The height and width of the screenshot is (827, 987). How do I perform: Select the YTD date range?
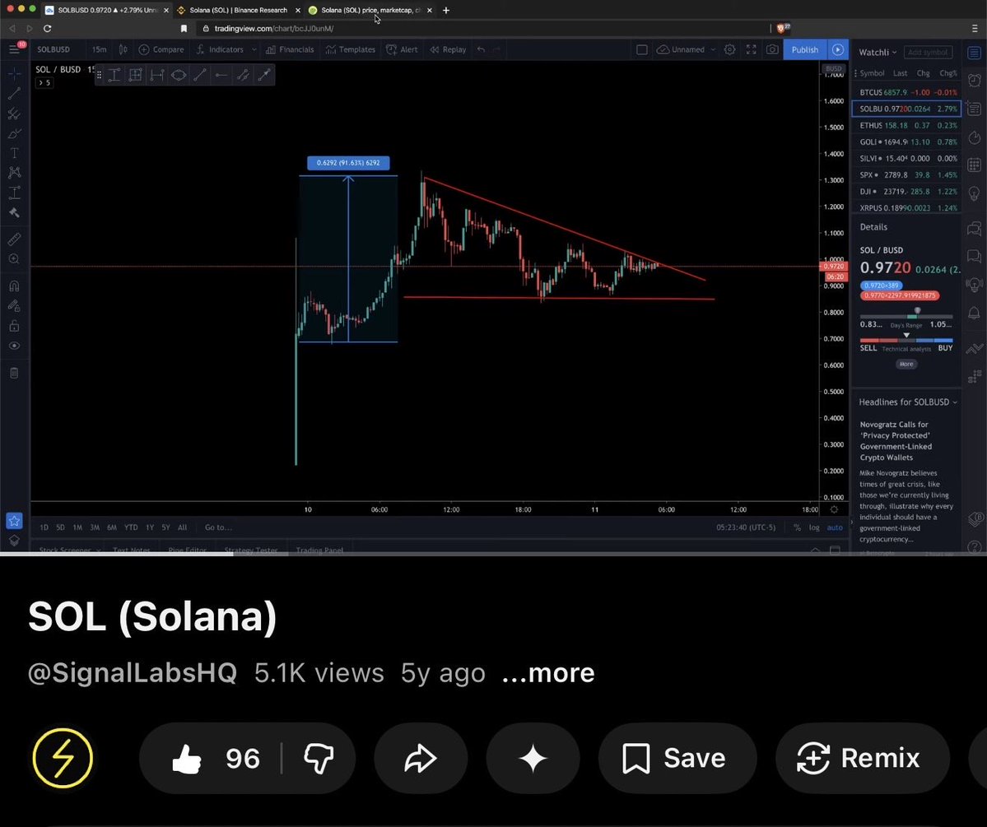130,527
